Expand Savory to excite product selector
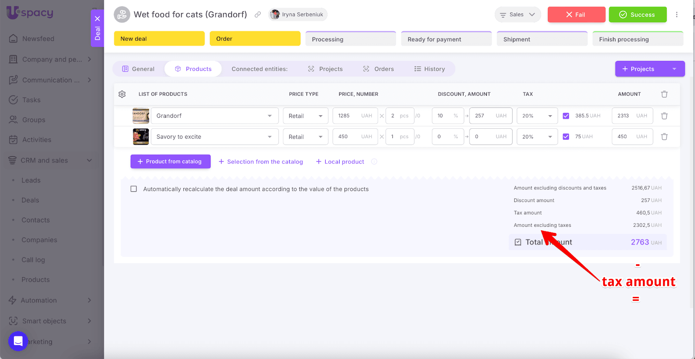 [269, 137]
